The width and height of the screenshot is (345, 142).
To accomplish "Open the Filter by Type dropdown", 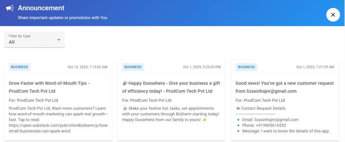I will click(35, 40).
